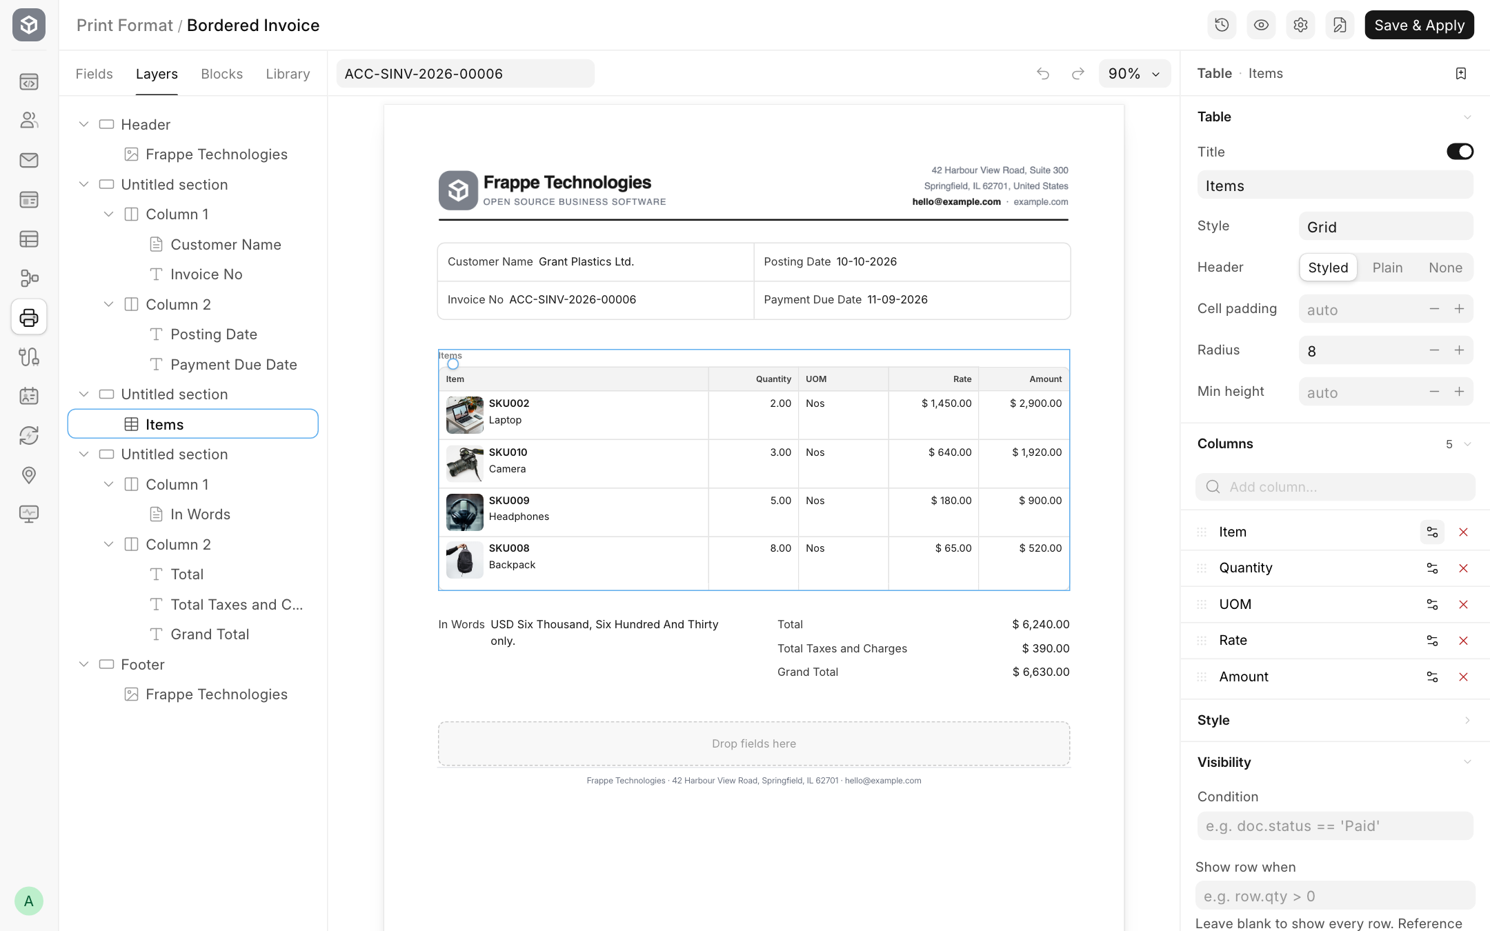Toggle the table Title switch
Viewport: 1490px width, 931px height.
tap(1460, 151)
